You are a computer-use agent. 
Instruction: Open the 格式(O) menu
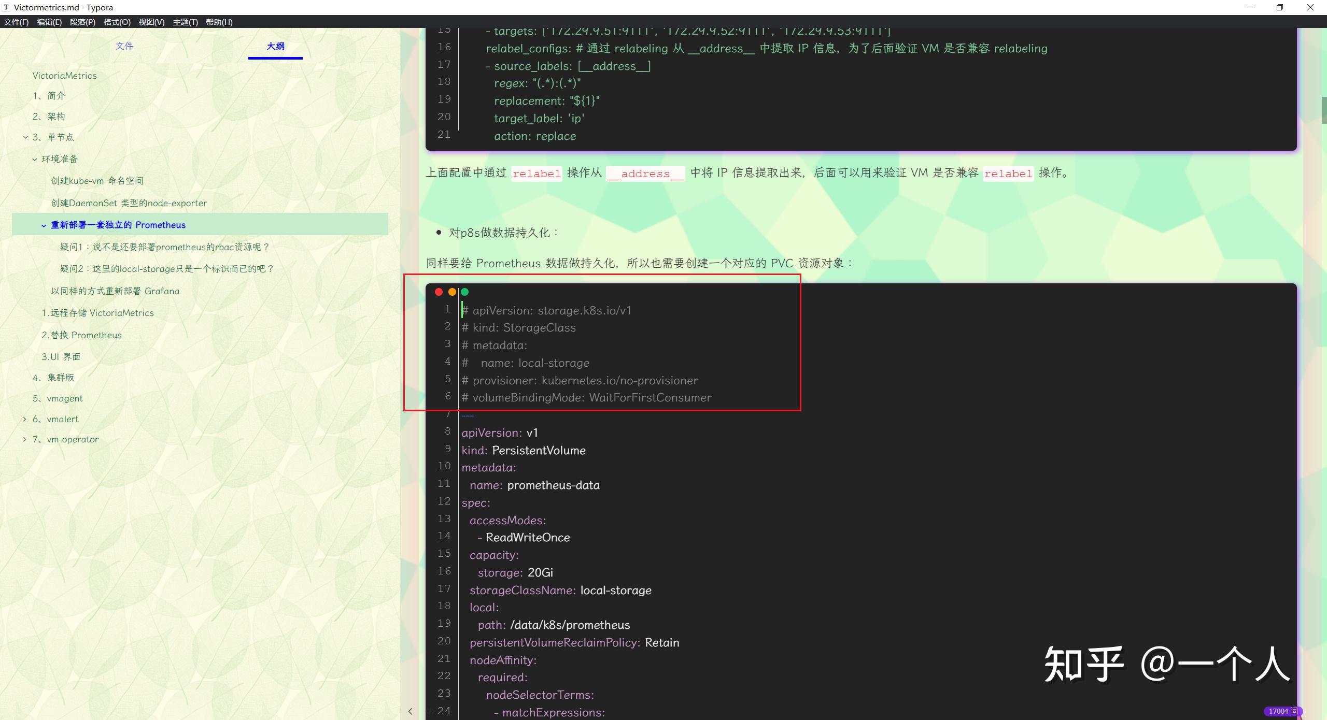pos(117,22)
